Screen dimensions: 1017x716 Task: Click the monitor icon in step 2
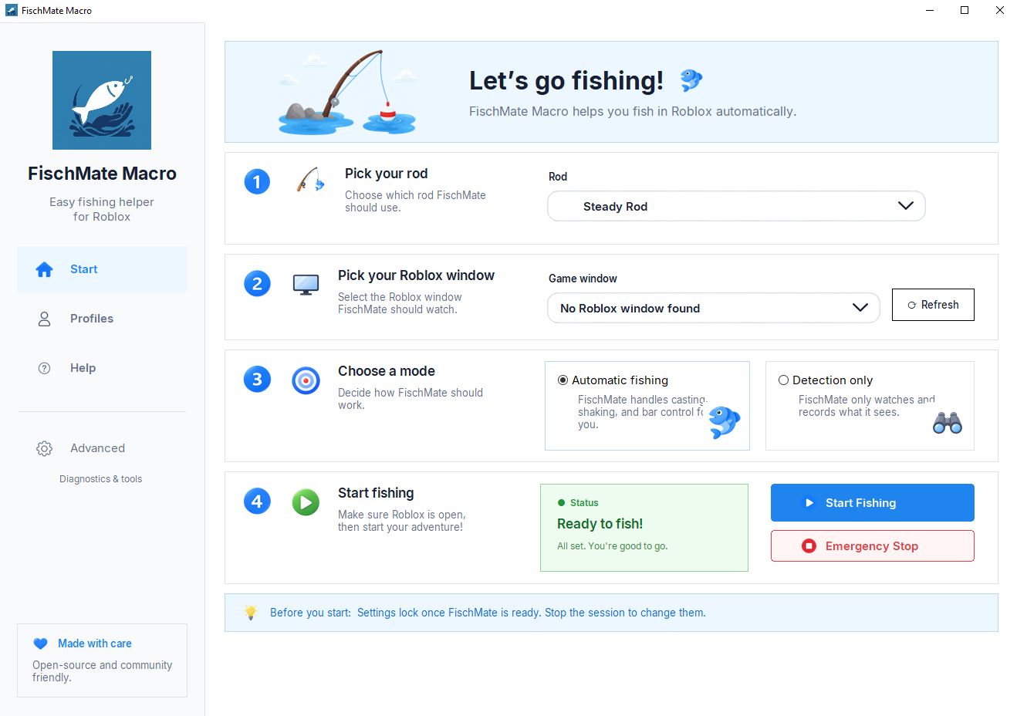(x=306, y=285)
